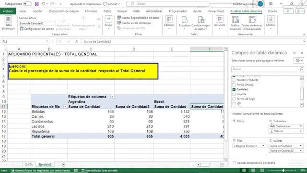Open Suma de Cantidad2 dropdown in Valores
Screen dimensions: 307x173
301,150
